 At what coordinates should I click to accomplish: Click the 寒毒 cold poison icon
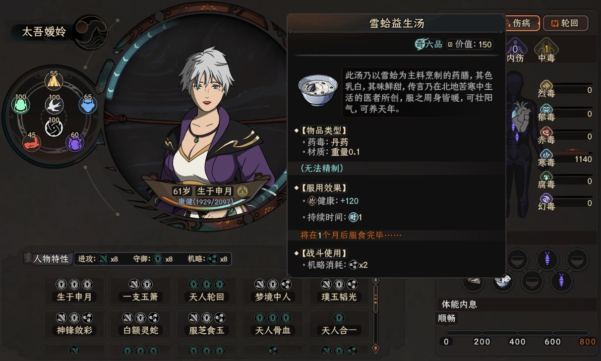pos(546,154)
